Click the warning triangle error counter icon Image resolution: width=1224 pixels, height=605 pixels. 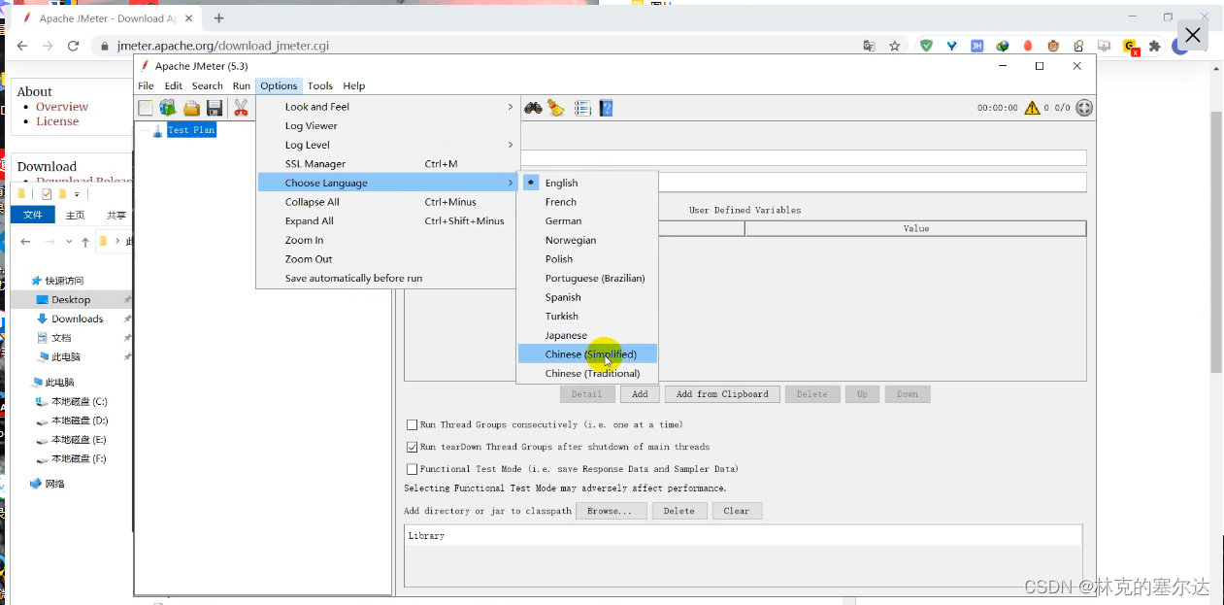(1032, 108)
